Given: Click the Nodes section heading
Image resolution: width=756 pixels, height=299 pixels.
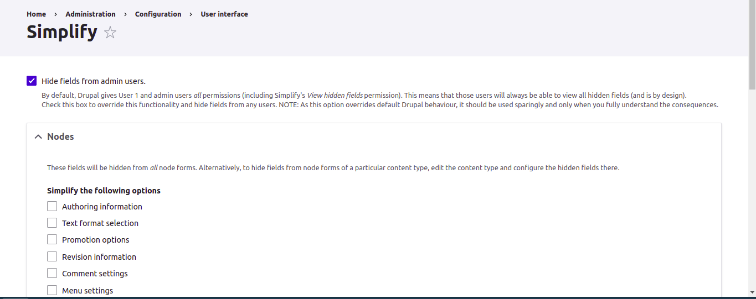Looking at the screenshot, I should tap(60, 137).
